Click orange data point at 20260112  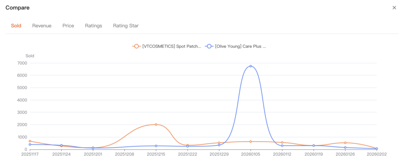(282, 142)
